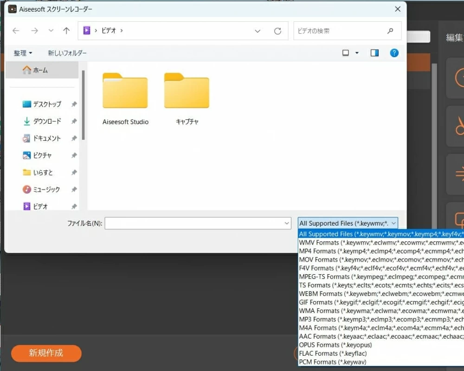Screen dimensions: 464x371
Task: Refresh the current folder view
Action: [x=277, y=31]
